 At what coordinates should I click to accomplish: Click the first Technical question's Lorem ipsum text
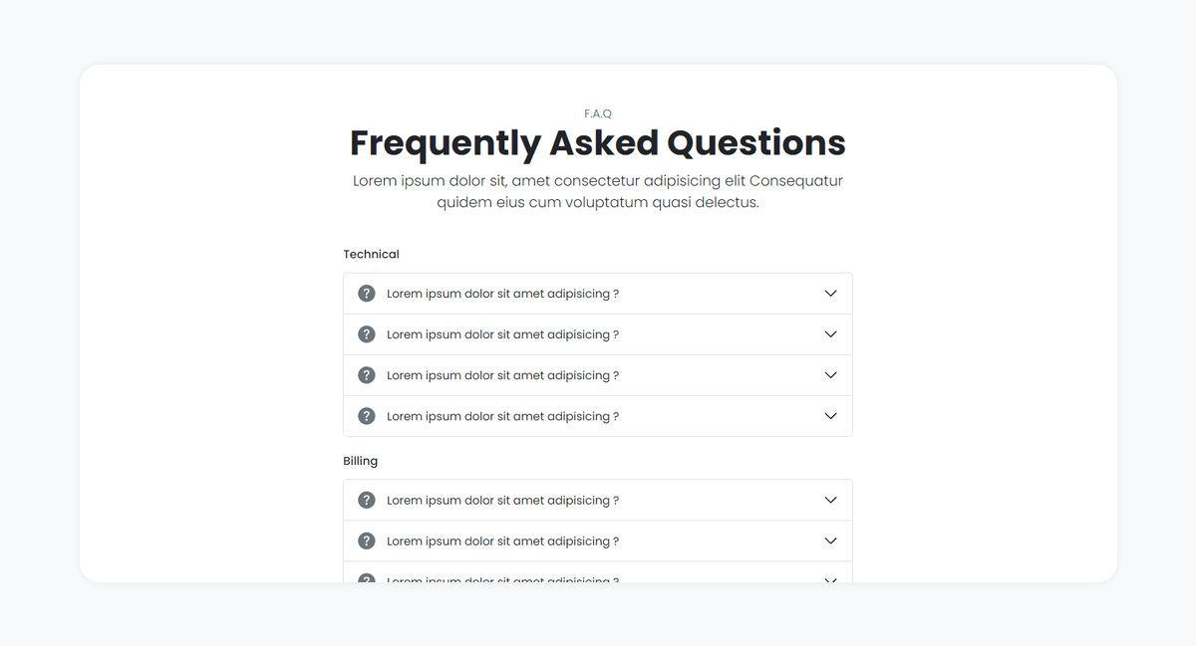pyautogui.click(x=502, y=294)
